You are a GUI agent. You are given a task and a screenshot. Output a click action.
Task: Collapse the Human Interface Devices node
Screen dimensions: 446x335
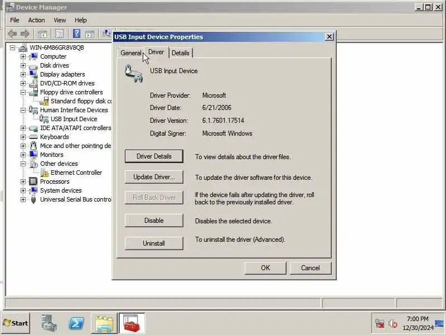pos(23,110)
